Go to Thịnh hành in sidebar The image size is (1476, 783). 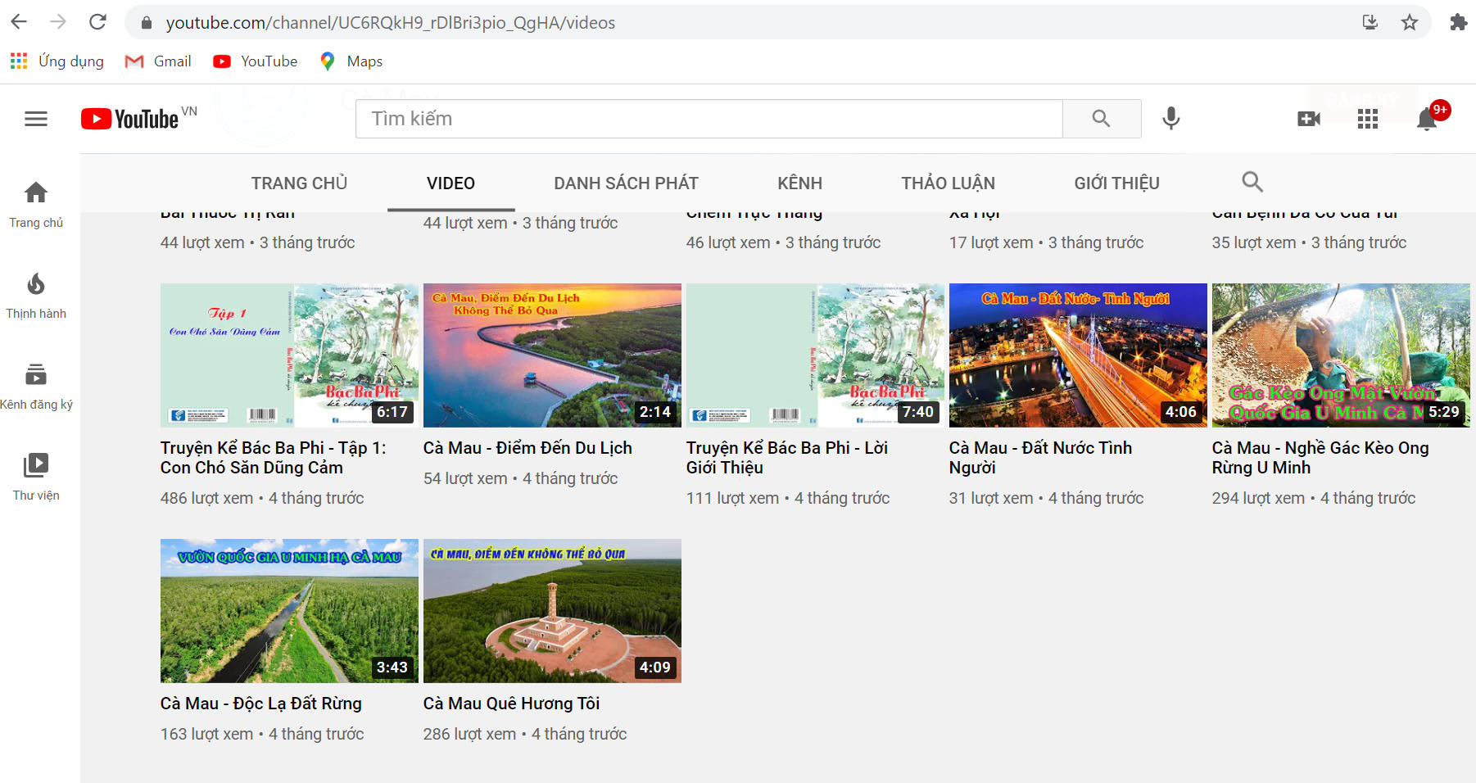[36, 295]
